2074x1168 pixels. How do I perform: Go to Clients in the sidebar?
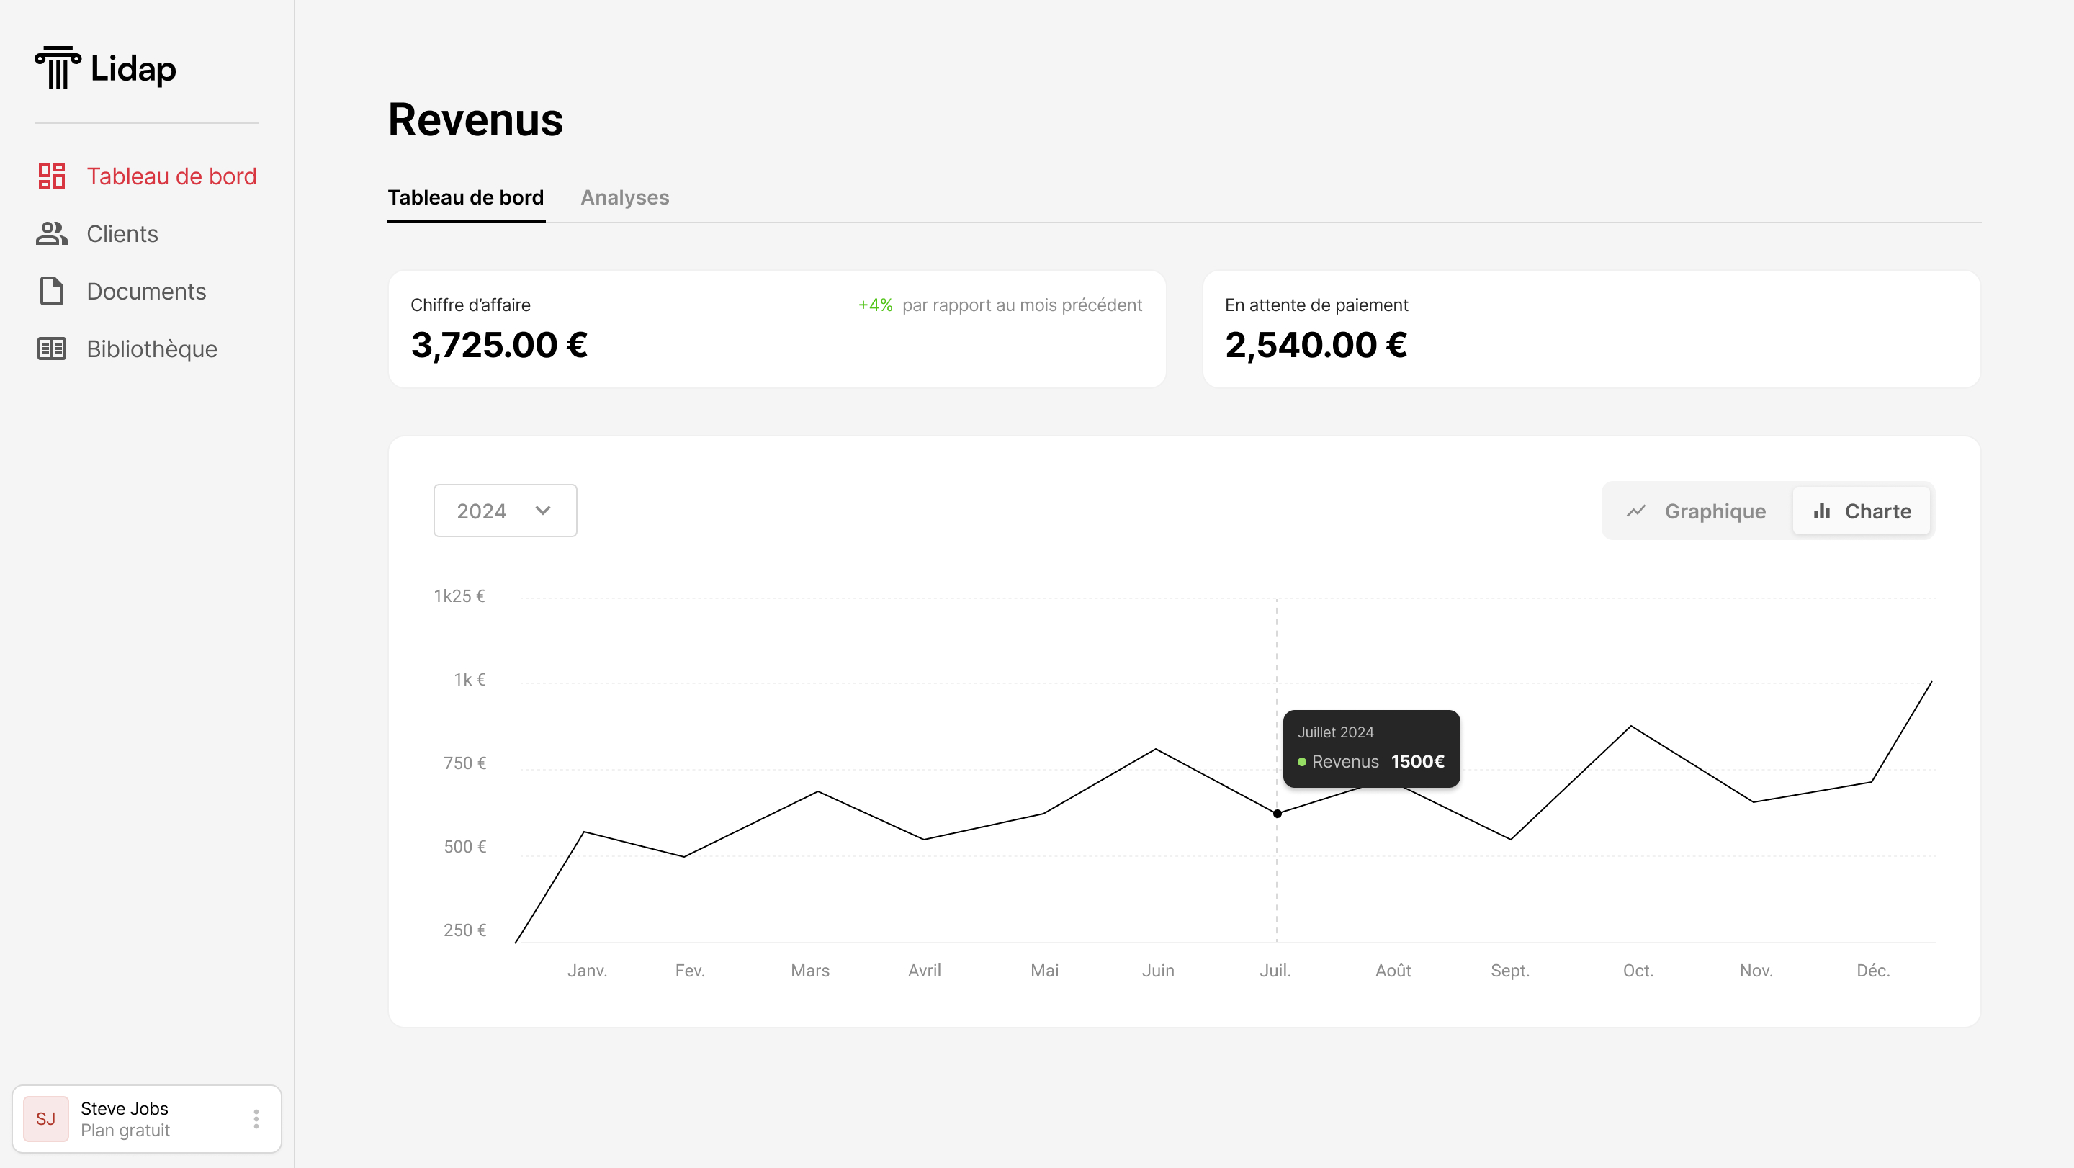coord(122,233)
